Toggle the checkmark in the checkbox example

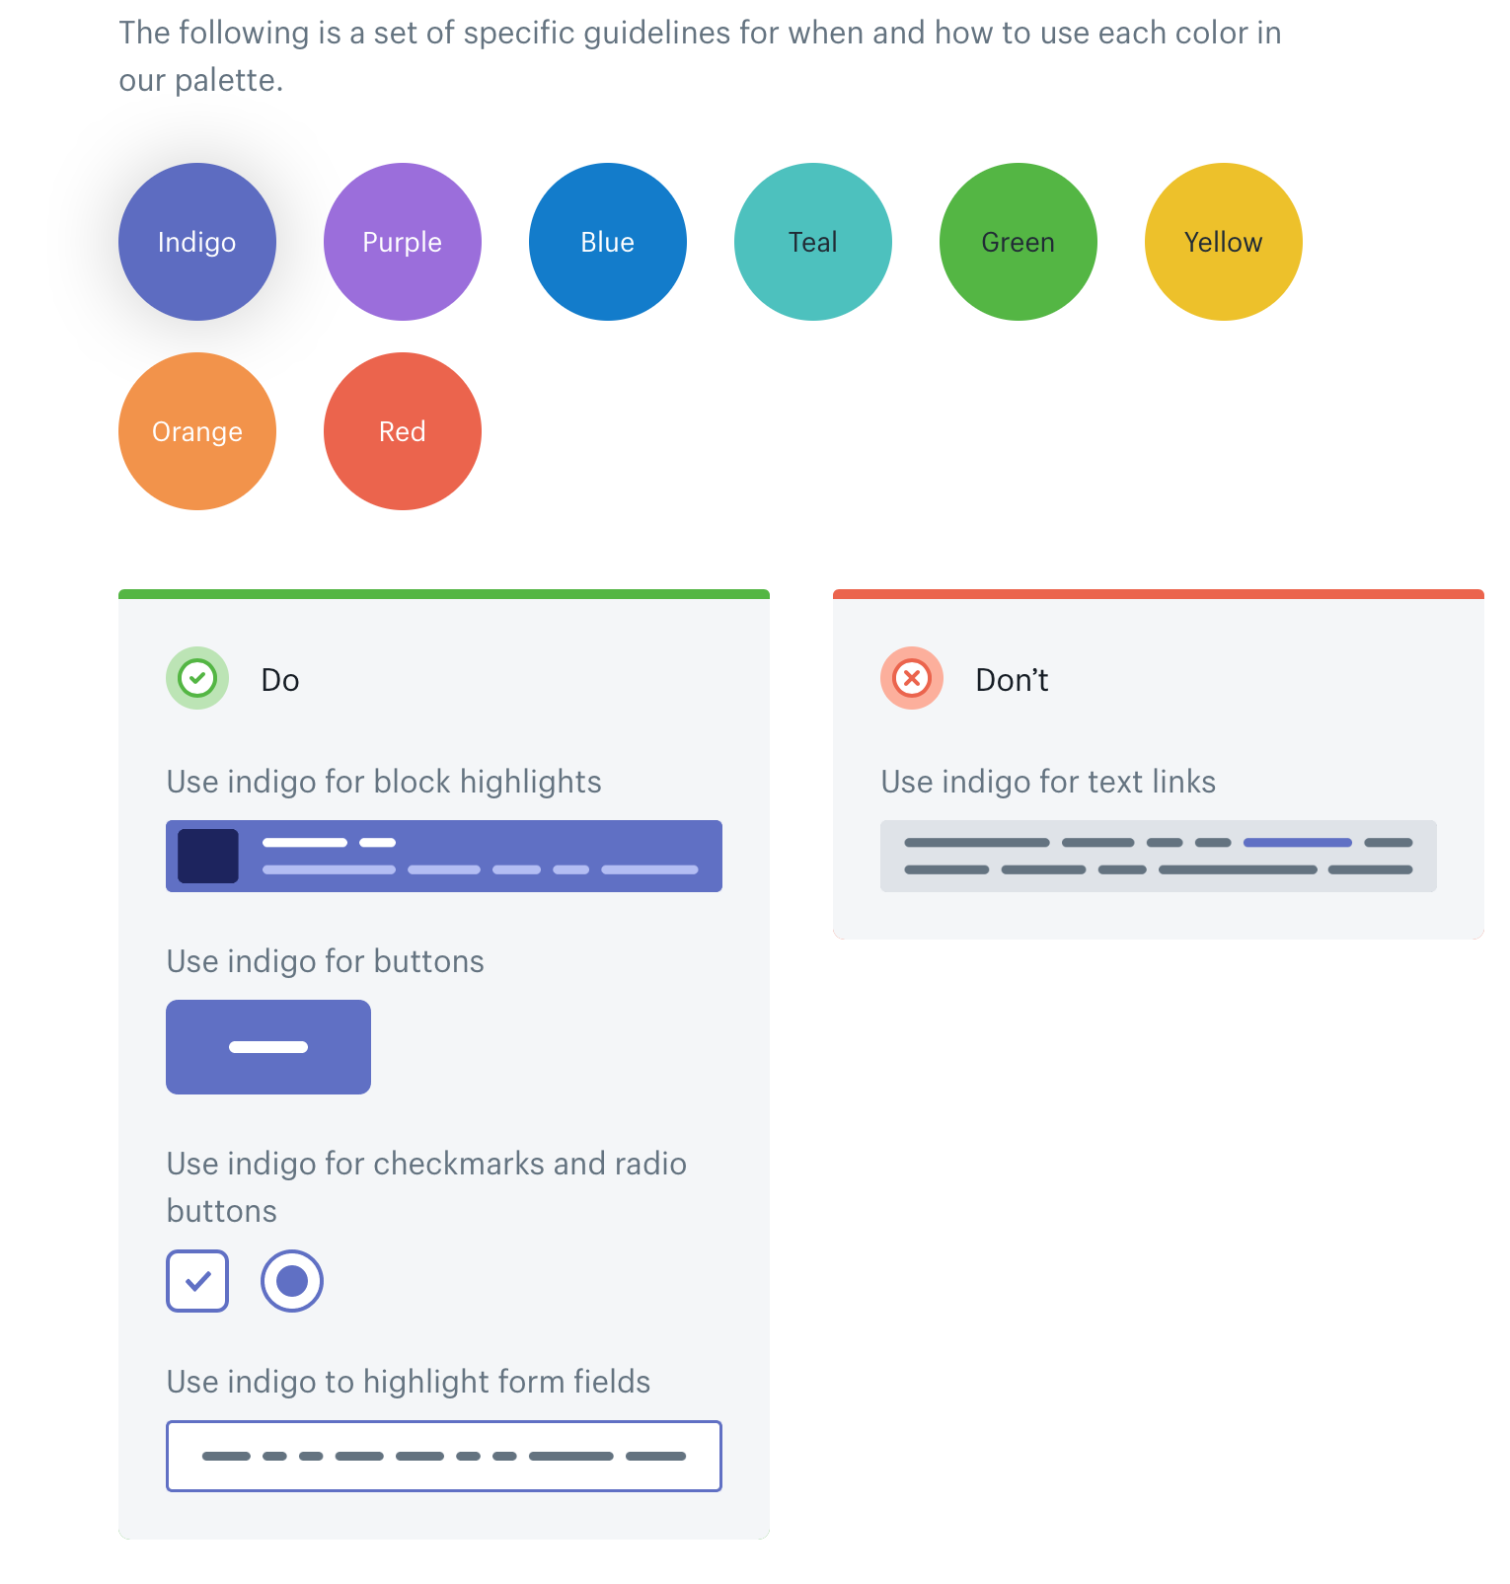pos(197,1280)
